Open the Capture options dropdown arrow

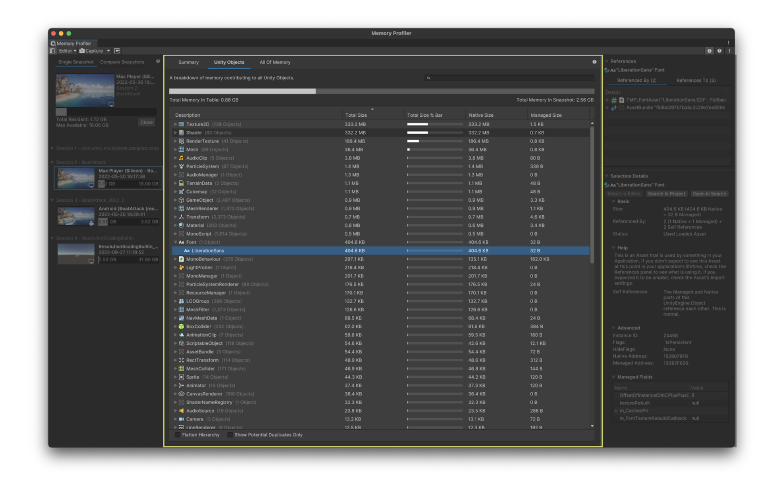(x=108, y=51)
